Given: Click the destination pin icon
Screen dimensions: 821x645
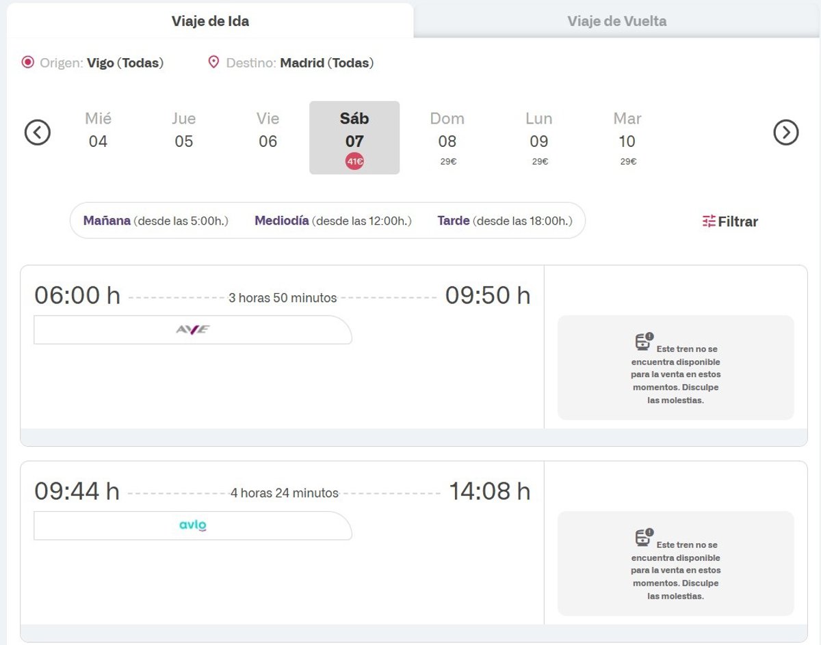Looking at the screenshot, I should click(213, 63).
